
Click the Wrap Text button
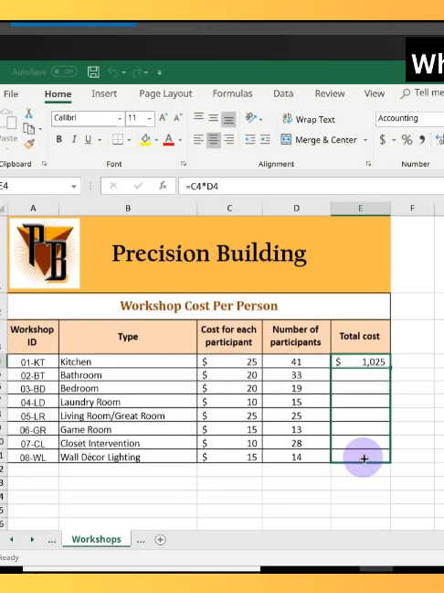309,119
